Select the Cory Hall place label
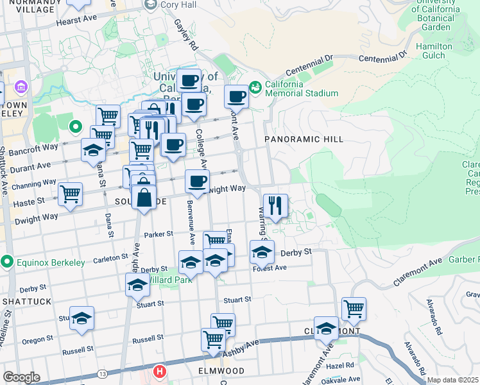480x385 pixels. tap(178, 5)
